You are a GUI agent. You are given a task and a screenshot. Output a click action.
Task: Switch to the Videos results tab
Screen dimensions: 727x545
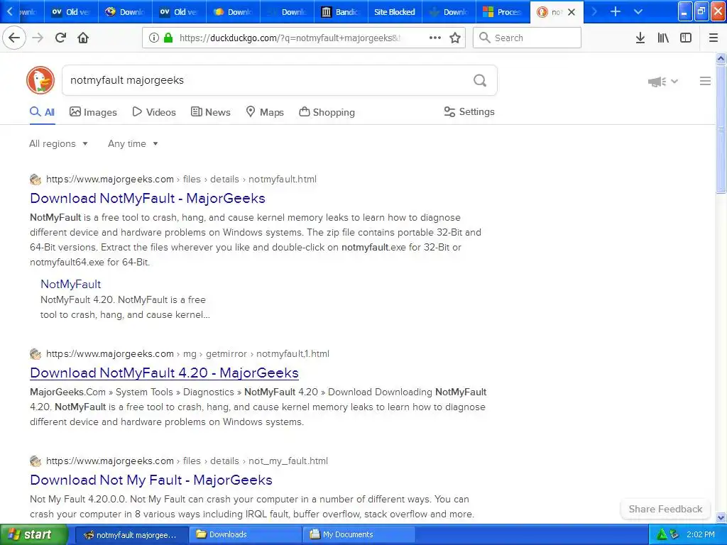pyautogui.click(x=154, y=112)
